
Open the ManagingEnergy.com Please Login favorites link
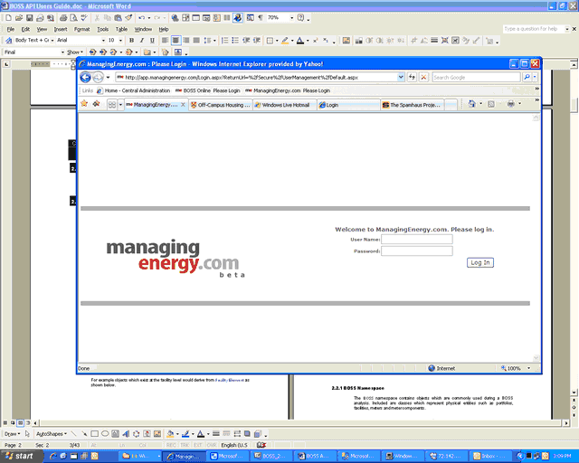[x=288, y=90]
